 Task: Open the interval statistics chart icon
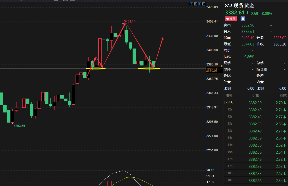tap(195, 4)
